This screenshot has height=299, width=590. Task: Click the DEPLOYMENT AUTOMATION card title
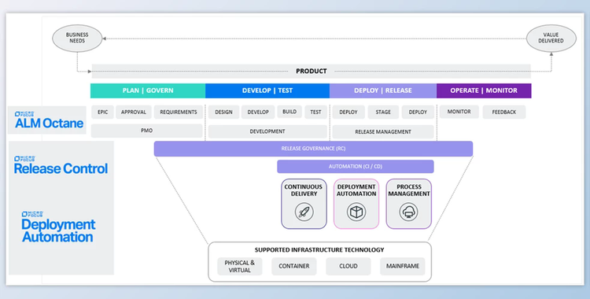point(356,190)
